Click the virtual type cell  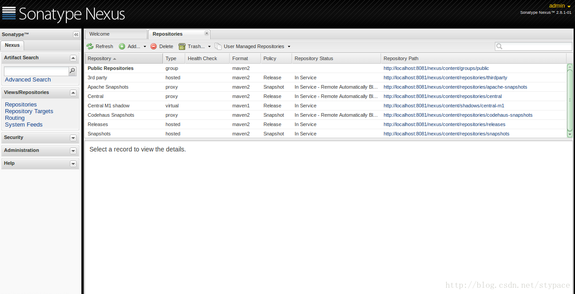pos(174,106)
